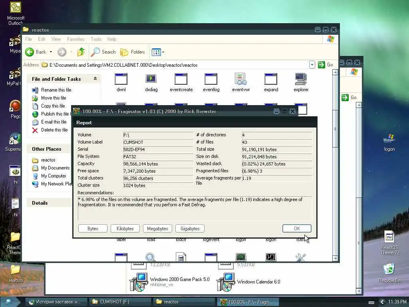Viewport: 409px width, 307px height.
Task: Open the Tools menu
Action: click(96, 39)
